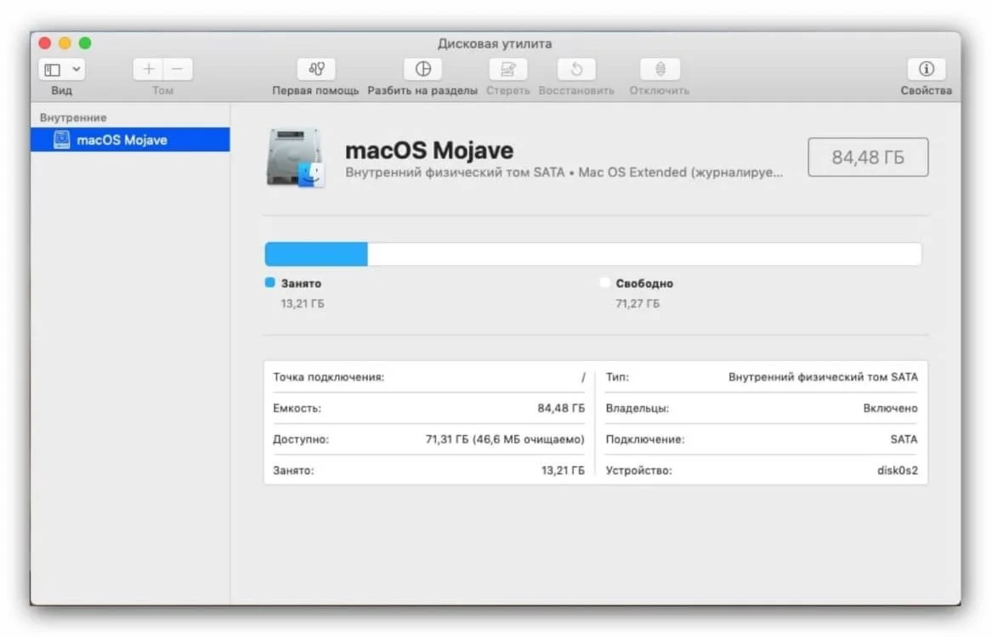992x637 pixels.
Task: Click the white Свободно legend swatch
Action: [605, 283]
